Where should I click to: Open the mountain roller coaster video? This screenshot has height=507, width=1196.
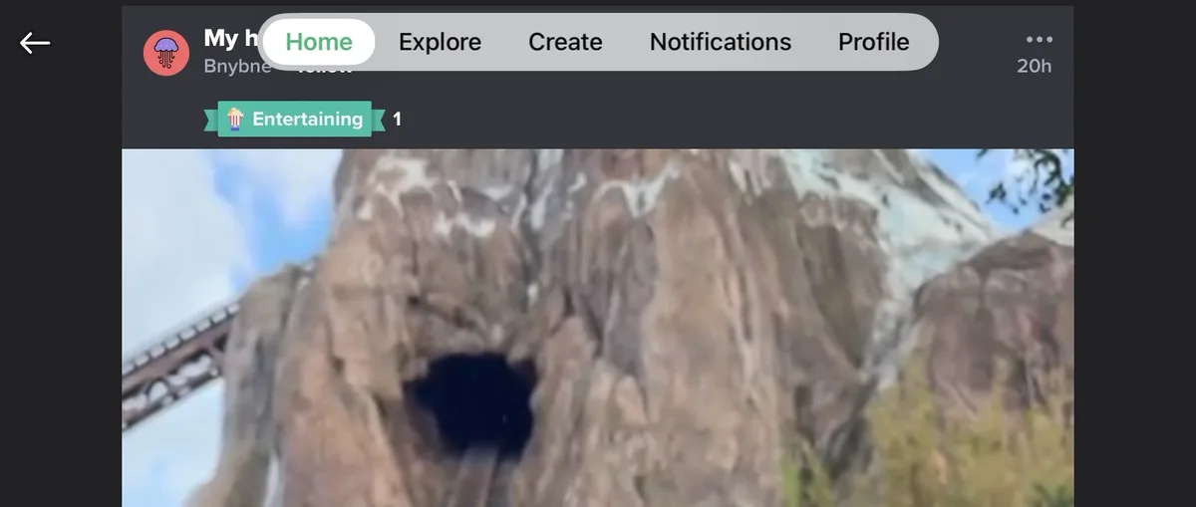pyautogui.click(x=598, y=328)
